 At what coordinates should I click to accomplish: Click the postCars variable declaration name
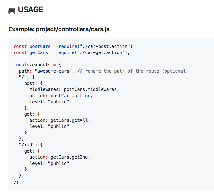pos(40,46)
